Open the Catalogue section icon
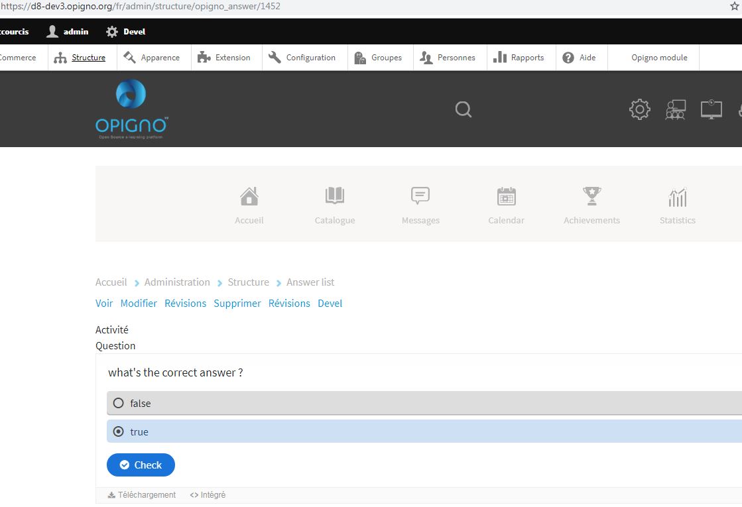The height and width of the screenshot is (507, 742). tap(334, 196)
